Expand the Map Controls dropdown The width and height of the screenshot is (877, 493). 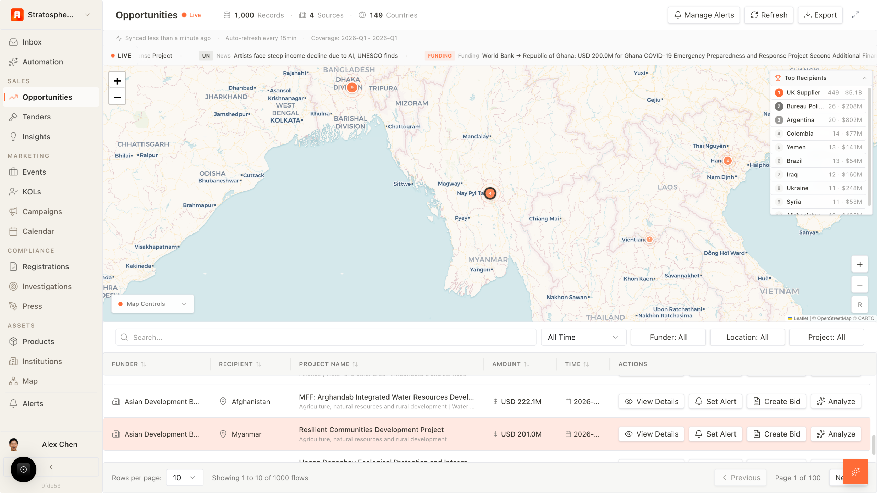(153, 304)
